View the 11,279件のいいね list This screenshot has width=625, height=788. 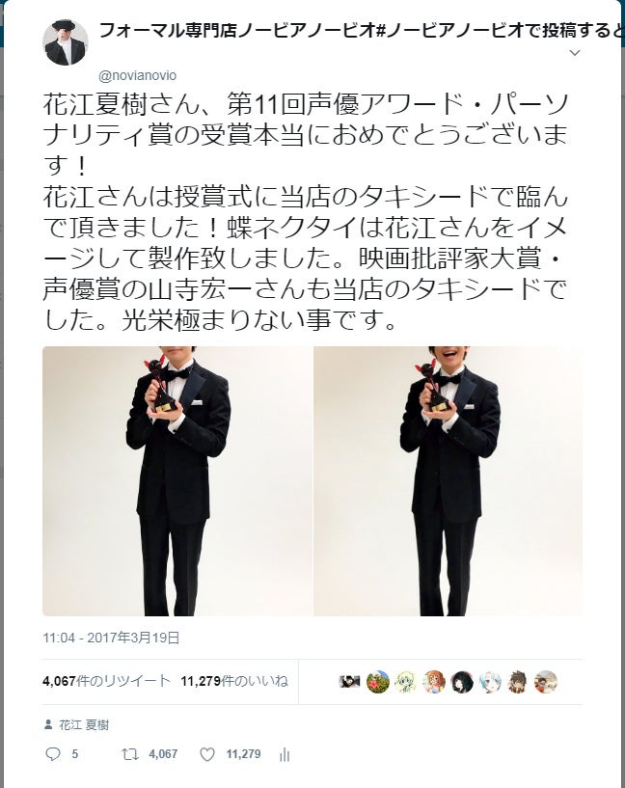tap(234, 681)
